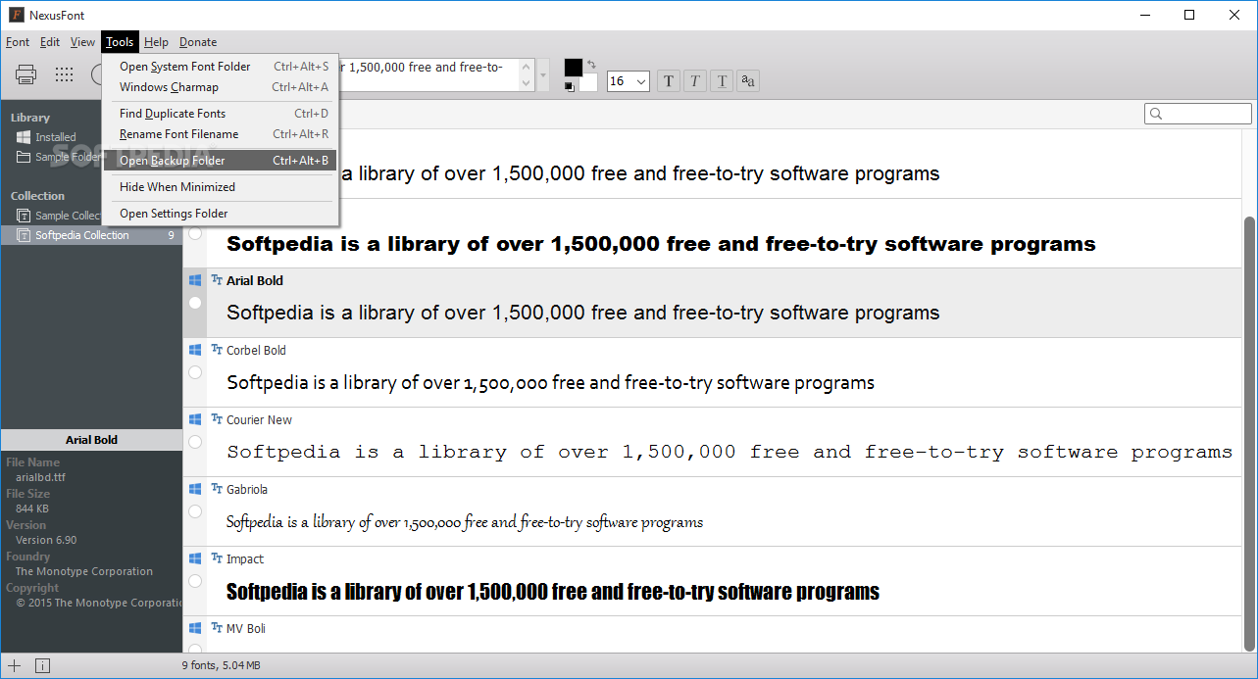The width and height of the screenshot is (1258, 679).
Task: Click the Courier New sample text line
Action: pos(730,452)
